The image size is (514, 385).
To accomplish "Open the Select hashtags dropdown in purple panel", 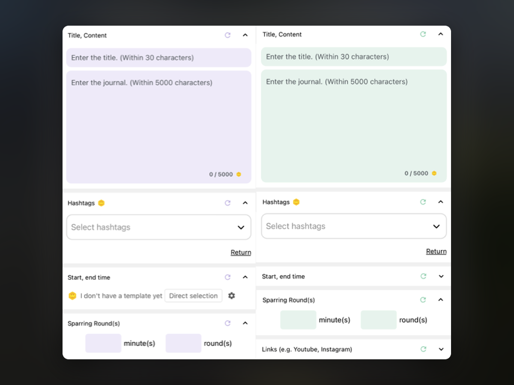I will (158, 227).
